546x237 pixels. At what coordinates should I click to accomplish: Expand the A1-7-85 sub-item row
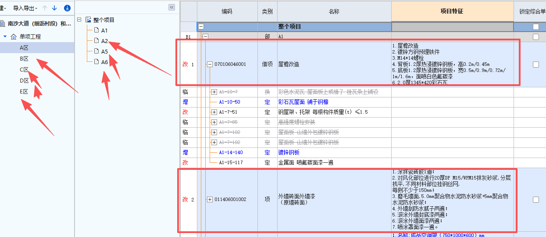point(214,122)
